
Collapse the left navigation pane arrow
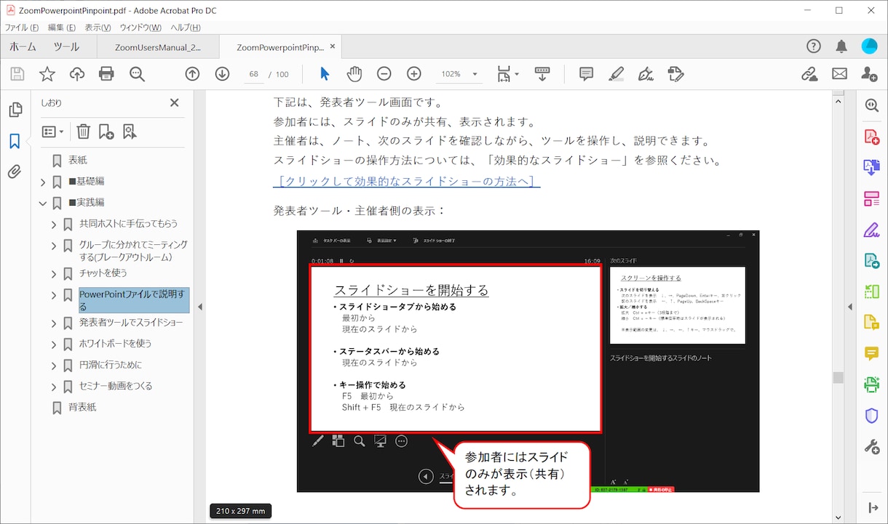pyautogui.click(x=200, y=307)
